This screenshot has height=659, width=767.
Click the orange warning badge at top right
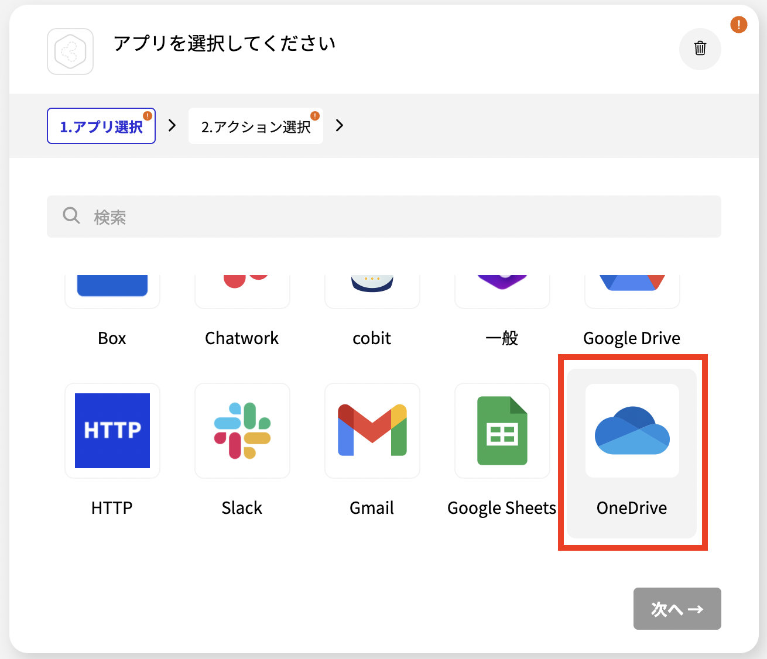pos(738,25)
